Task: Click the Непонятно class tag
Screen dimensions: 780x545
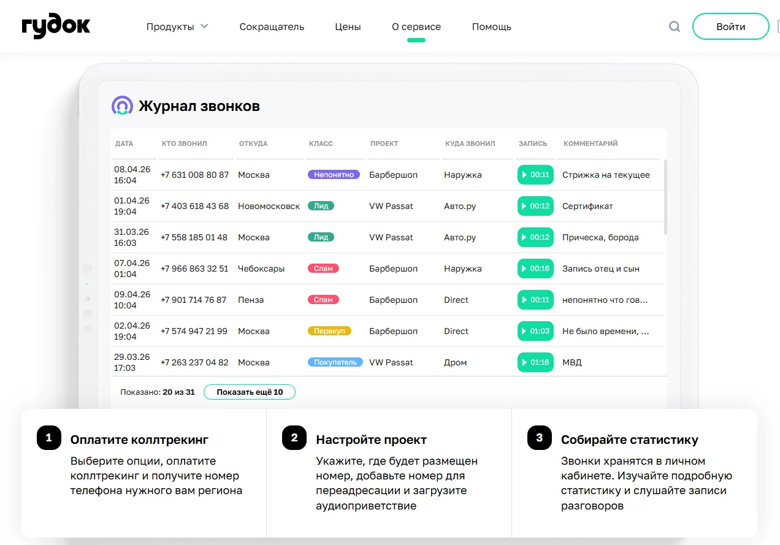Action: pos(334,175)
